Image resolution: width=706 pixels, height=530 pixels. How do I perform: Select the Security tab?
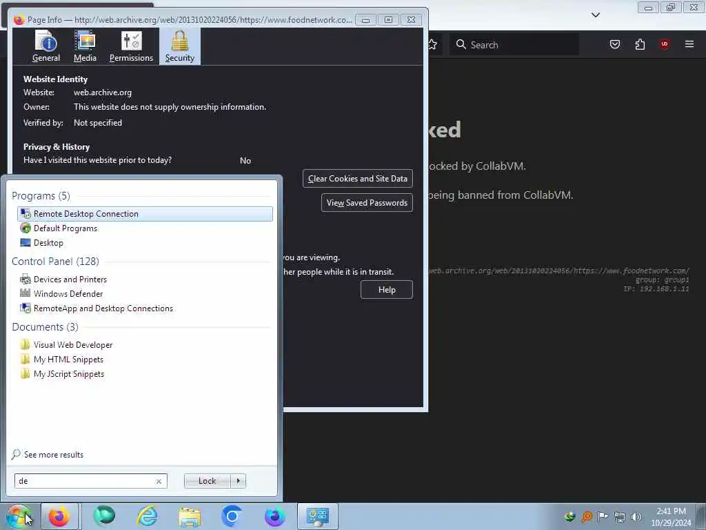[180, 46]
